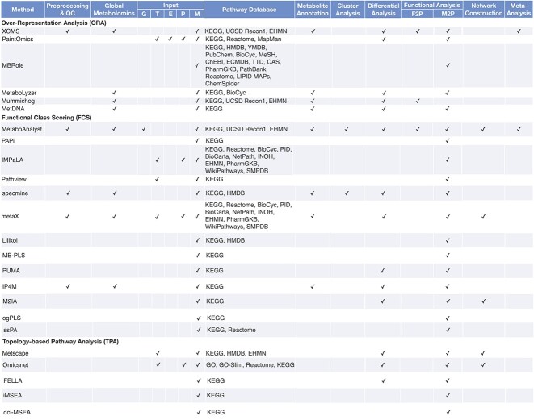This screenshot has height=420, width=534.
Task: Select the MBRole method name
Action: (13, 65)
